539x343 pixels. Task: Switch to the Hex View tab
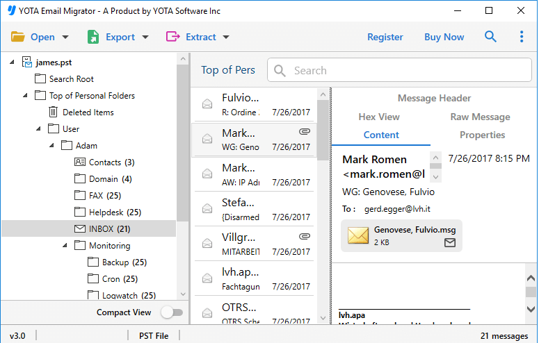point(379,117)
